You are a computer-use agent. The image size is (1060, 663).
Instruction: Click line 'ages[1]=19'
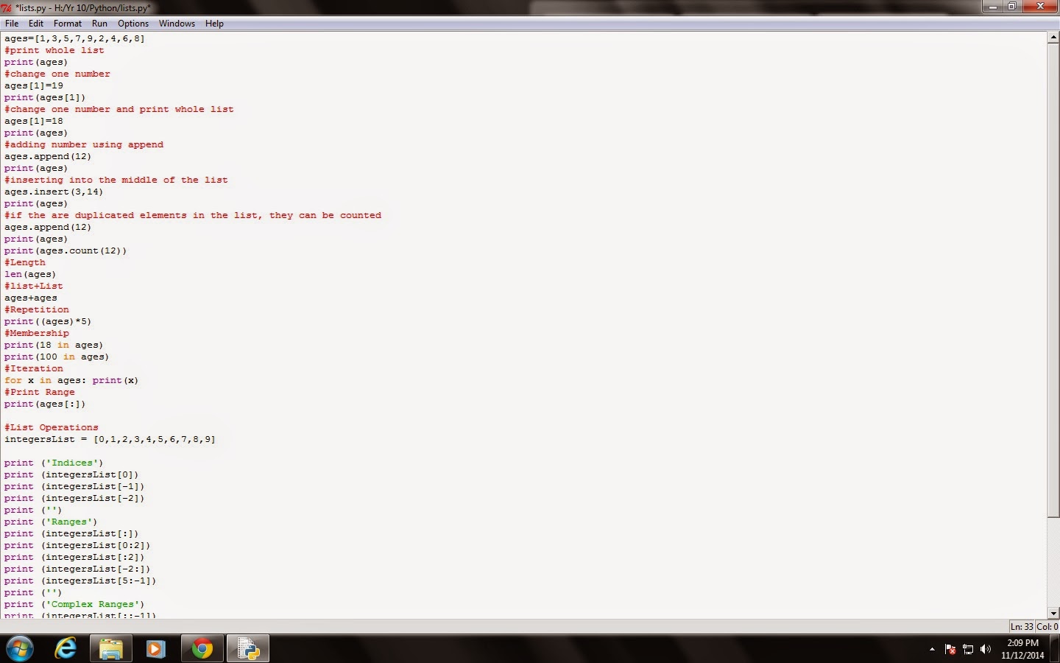(34, 85)
